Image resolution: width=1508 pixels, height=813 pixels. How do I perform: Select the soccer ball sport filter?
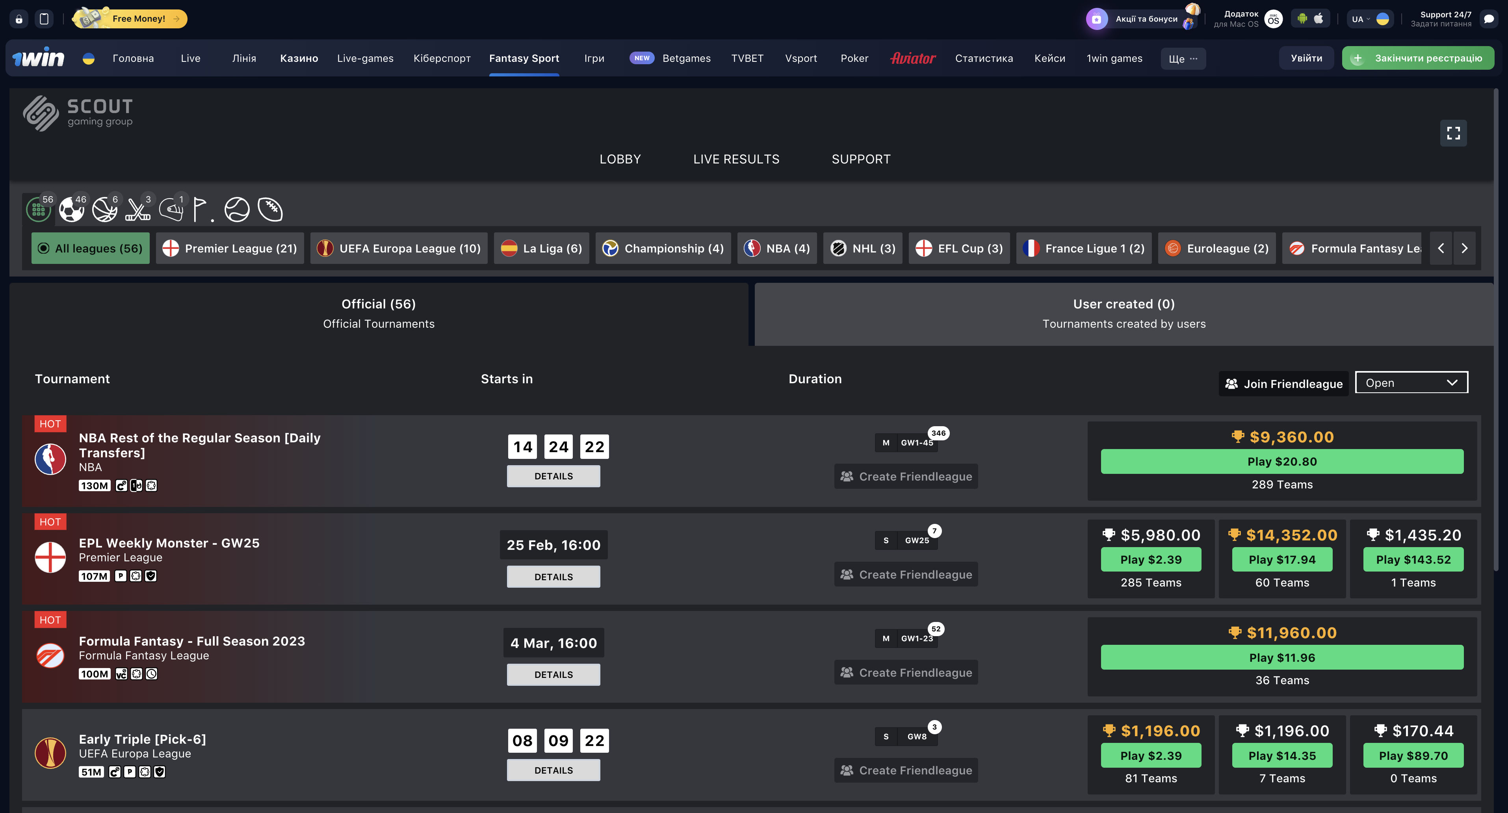71,210
